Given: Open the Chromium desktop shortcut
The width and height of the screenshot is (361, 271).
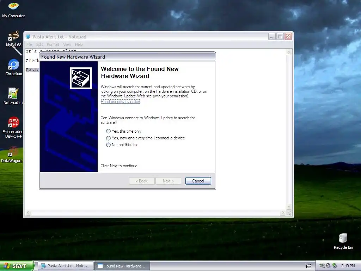Looking at the screenshot, I should [14, 67].
